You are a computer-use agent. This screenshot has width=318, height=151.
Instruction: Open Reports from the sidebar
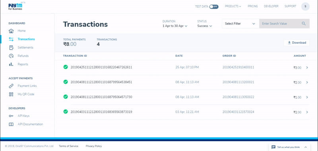pyautogui.click(x=23, y=64)
